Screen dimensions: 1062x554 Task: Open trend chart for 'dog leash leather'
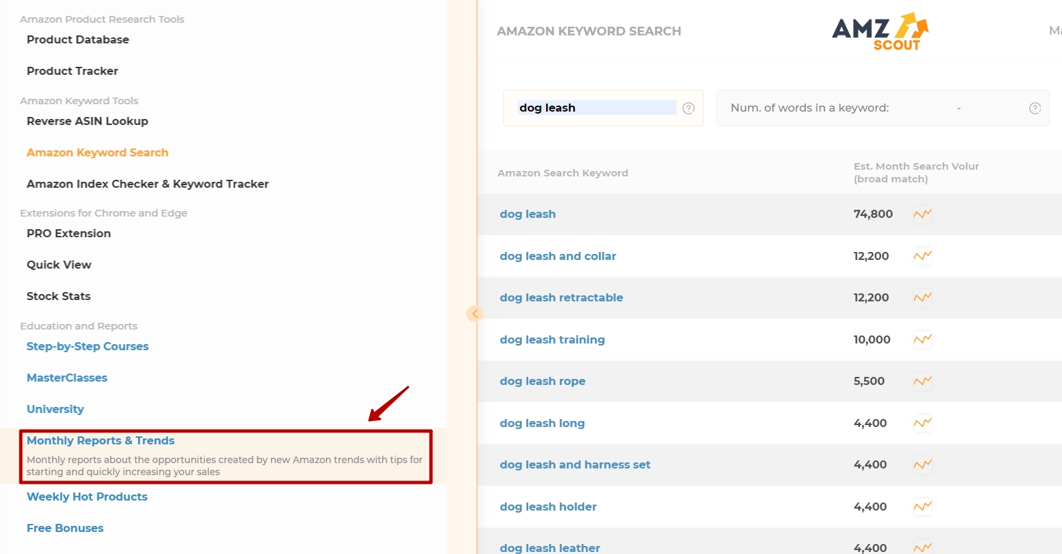(923, 547)
